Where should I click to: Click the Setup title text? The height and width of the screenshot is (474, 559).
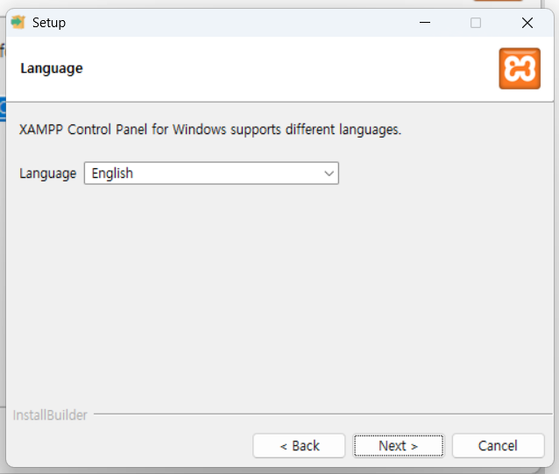49,23
